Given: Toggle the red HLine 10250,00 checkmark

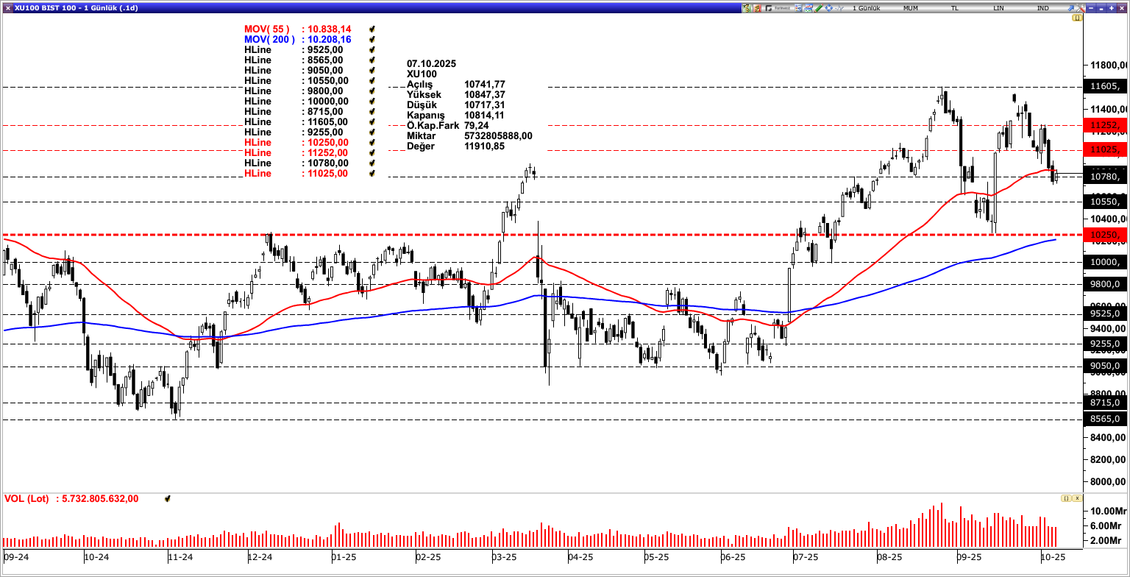Looking at the screenshot, I should click(x=372, y=142).
